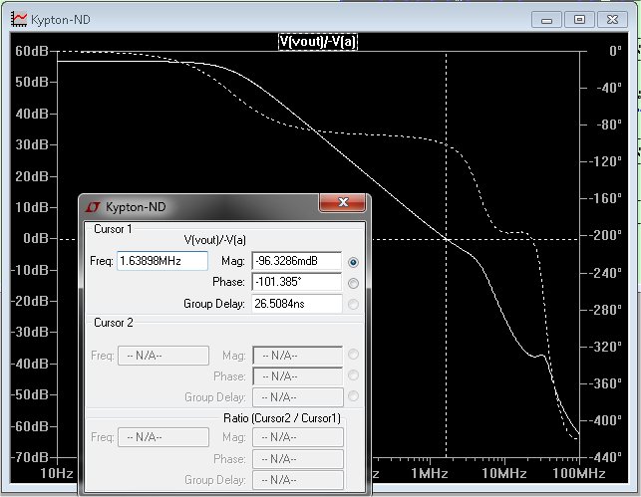Click the -440° label on the phase axis
641x497 pixels.
click(x=606, y=456)
